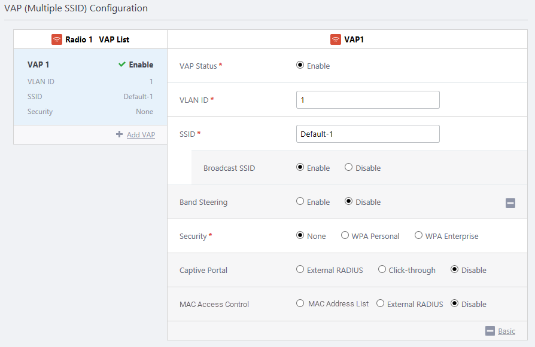The height and width of the screenshot is (347, 535).
Task: Click the green Enable checkmark on VAP 1
Action: pyautogui.click(x=122, y=65)
